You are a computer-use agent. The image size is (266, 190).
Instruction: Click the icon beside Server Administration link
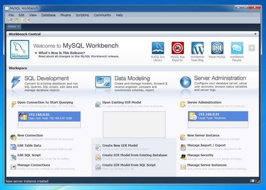(x=183, y=104)
